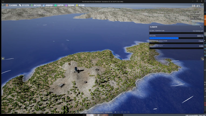Open the Weapons tab
Viewport: 206px width, 116px height.
(109, 112)
